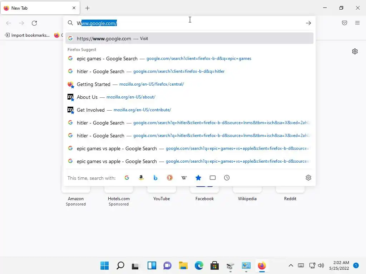
Task: Open touch keyboard icon in the tray
Action: 301,265
